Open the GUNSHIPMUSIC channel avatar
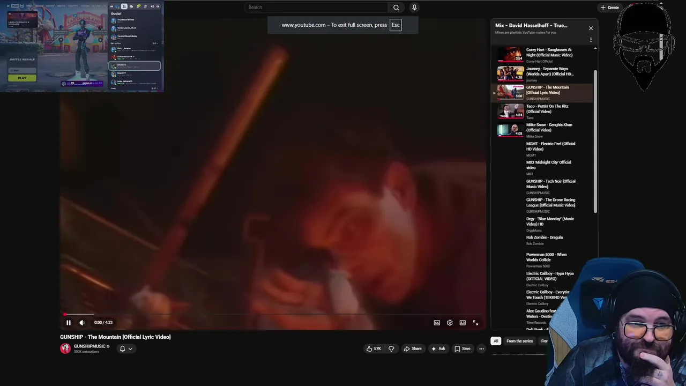 65,348
